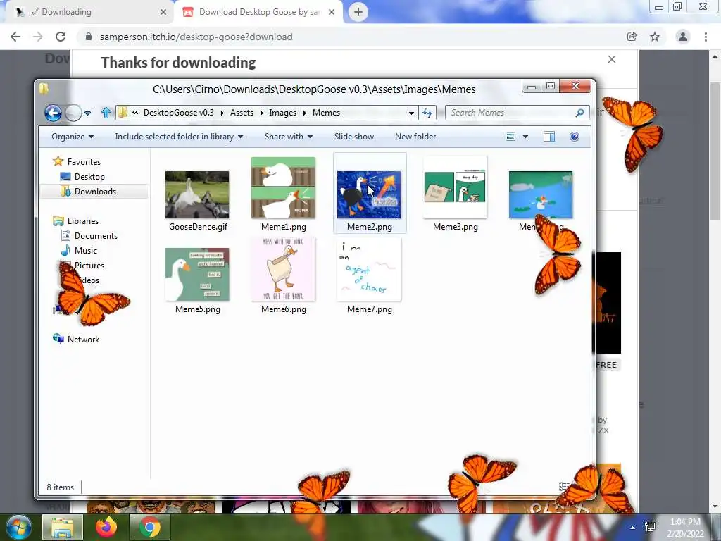Screen dimensions: 721x541
Task: Open the Windows Start button
Action: click(18, 527)
